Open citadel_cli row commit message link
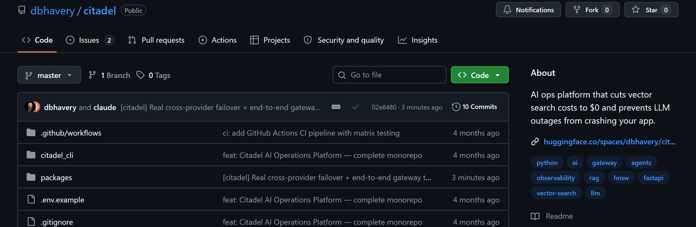 point(322,155)
